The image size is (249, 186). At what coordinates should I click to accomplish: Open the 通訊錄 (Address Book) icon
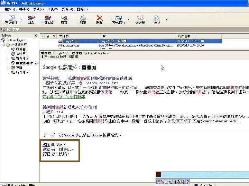[x=140, y=18]
